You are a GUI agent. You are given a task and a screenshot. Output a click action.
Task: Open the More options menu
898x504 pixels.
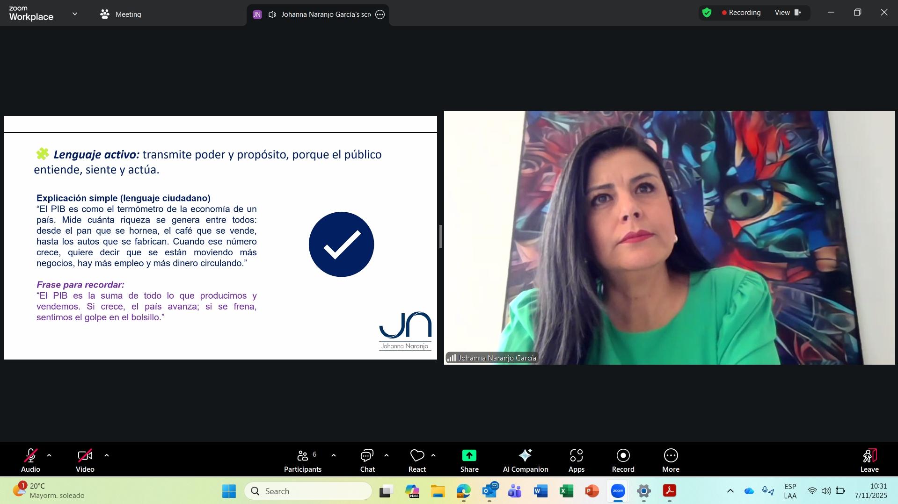(670, 461)
